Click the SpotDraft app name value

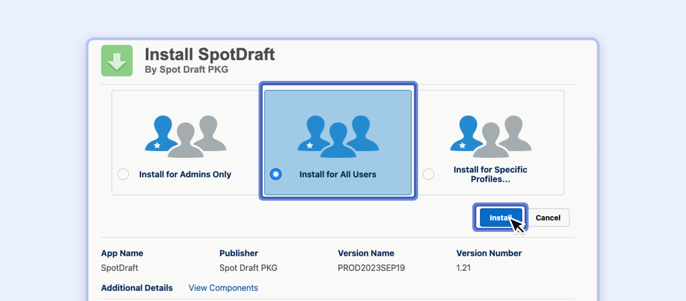pos(120,268)
